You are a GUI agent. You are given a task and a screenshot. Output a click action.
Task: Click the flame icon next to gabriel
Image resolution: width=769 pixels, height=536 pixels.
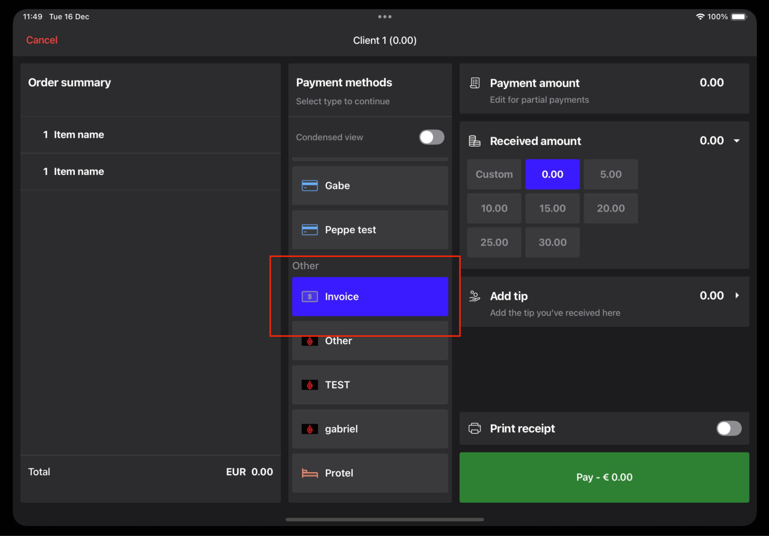click(309, 429)
